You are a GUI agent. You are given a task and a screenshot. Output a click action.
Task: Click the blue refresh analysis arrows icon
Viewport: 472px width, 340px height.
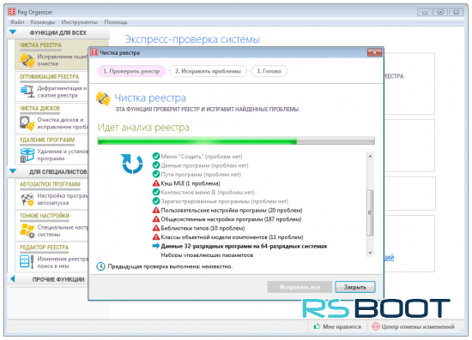point(132,164)
